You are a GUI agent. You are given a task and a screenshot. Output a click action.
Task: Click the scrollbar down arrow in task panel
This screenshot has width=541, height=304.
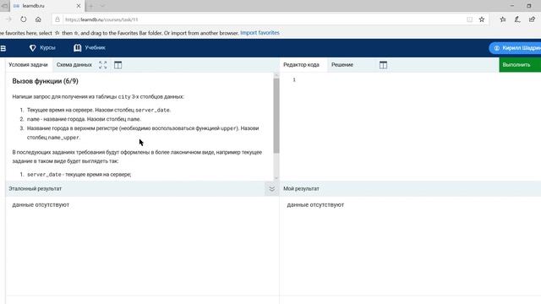(276, 178)
